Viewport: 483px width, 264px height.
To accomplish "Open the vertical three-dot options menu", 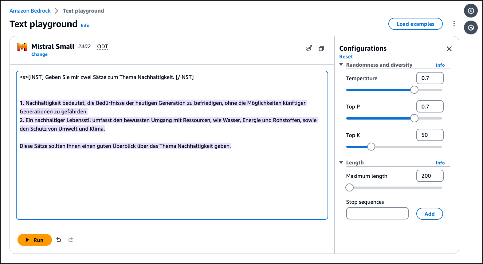I will pos(454,24).
